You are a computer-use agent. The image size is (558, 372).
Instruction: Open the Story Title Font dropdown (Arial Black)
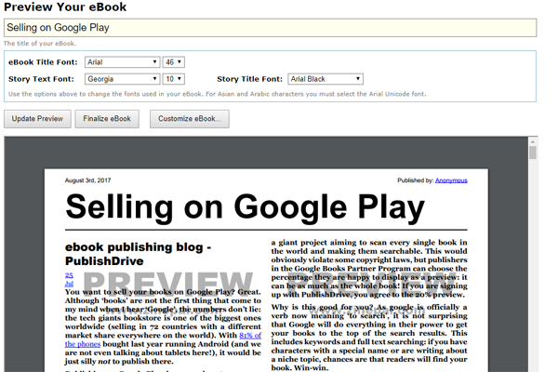click(x=325, y=79)
